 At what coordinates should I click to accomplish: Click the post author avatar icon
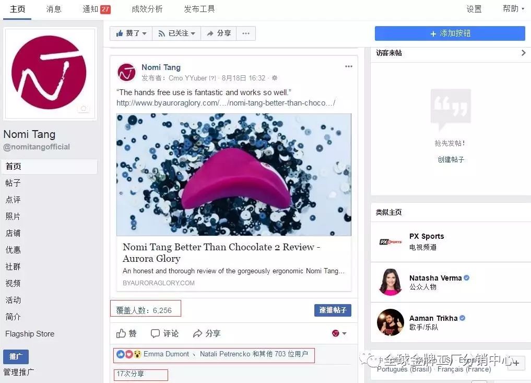[126, 72]
